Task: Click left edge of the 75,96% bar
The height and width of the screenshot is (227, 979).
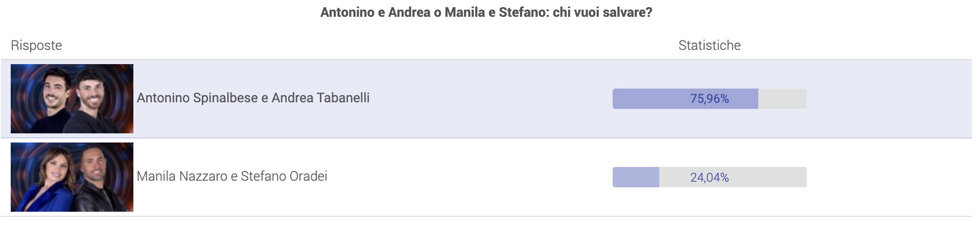Action: click(615, 99)
